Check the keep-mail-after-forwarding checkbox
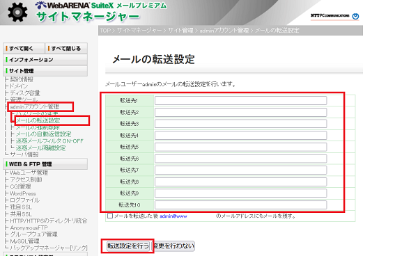The height and width of the screenshot is (256, 418). [110, 216]
